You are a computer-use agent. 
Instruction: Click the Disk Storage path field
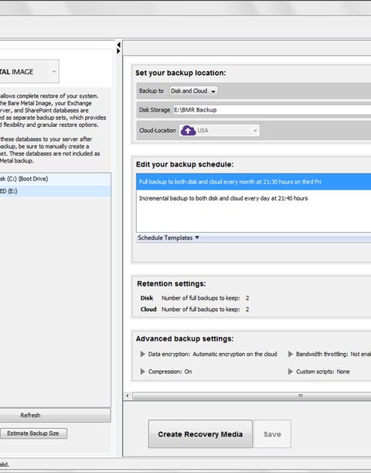272,110
